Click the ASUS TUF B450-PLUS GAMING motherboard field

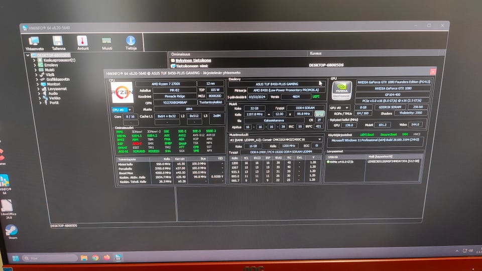point(277,84)
